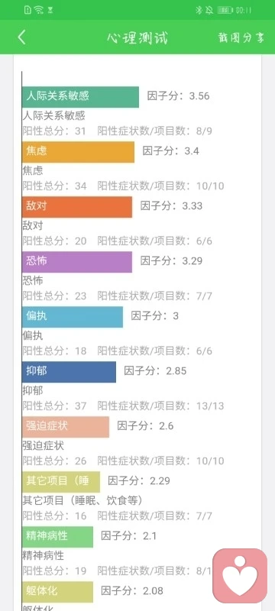Tap the back arrow in header
The image size is (275, 611).
[x=22, y=37]
